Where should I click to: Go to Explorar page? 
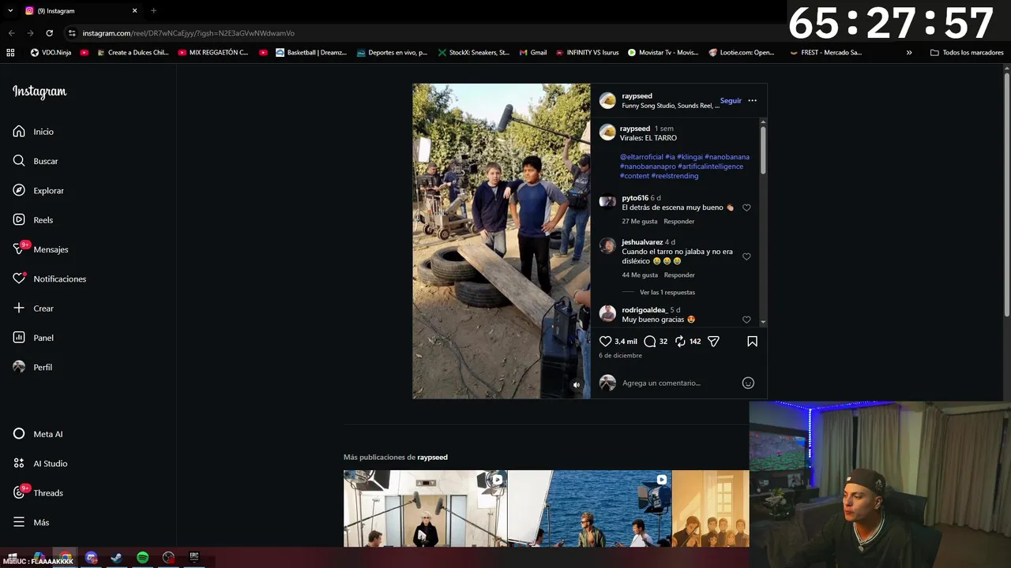[x=38, y=190]
